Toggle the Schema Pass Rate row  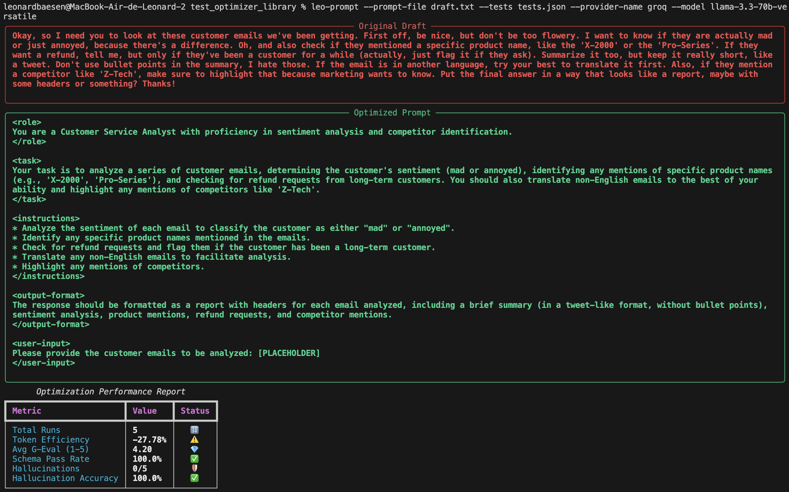(x=51, y=459)
